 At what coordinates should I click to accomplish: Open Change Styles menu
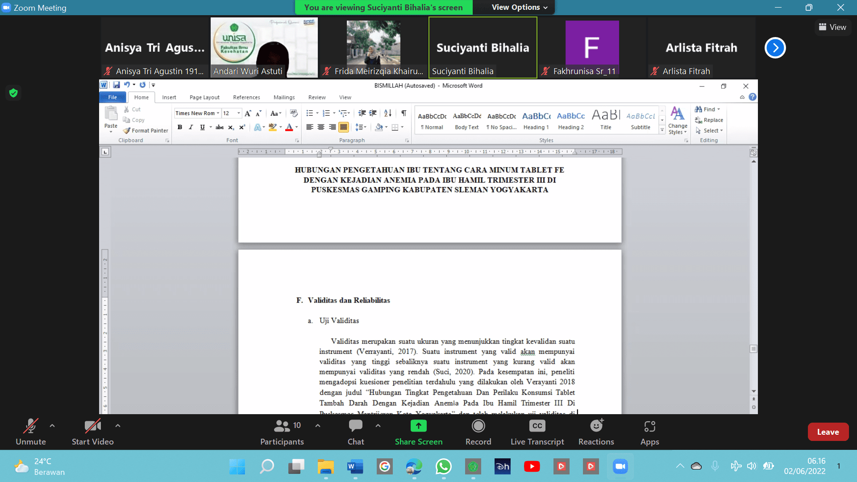click(678, 120)
